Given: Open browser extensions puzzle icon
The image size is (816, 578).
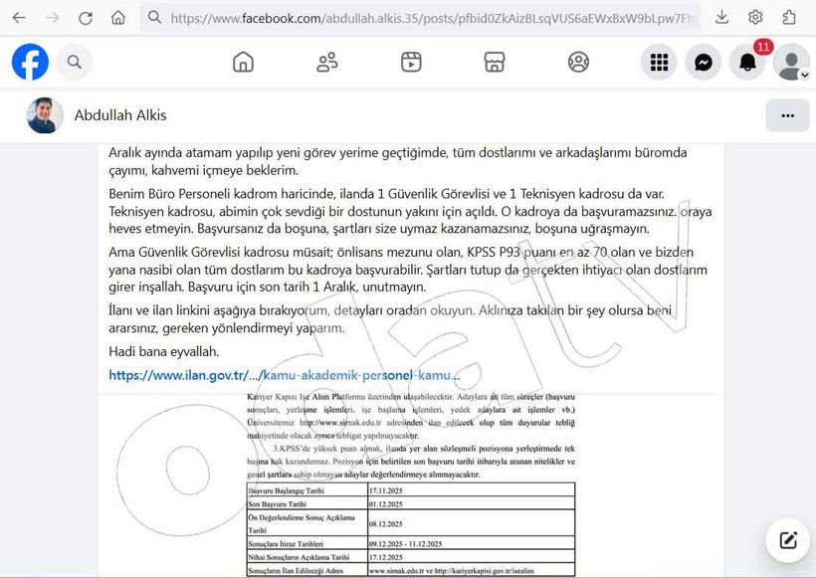Looking at the screenshot, I should point(789,18).
